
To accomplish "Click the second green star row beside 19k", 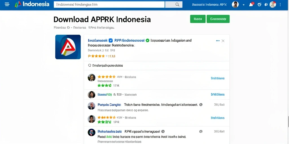I will click(x=104, y=122).
